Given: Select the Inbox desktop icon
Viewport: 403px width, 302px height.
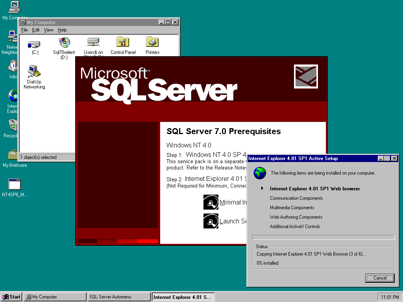Looking at the screenshot, I should pos(13,66).
